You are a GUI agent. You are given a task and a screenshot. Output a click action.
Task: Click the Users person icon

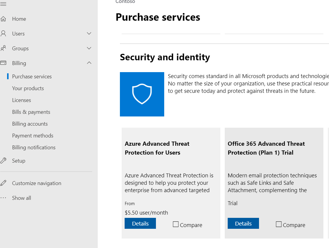pyautogui.click(x=4, y=34)
